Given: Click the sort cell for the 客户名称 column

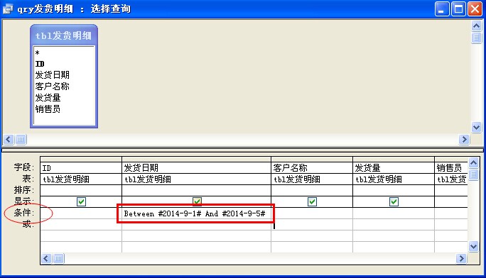Looking at the screenshot, I should click(312, 191).
